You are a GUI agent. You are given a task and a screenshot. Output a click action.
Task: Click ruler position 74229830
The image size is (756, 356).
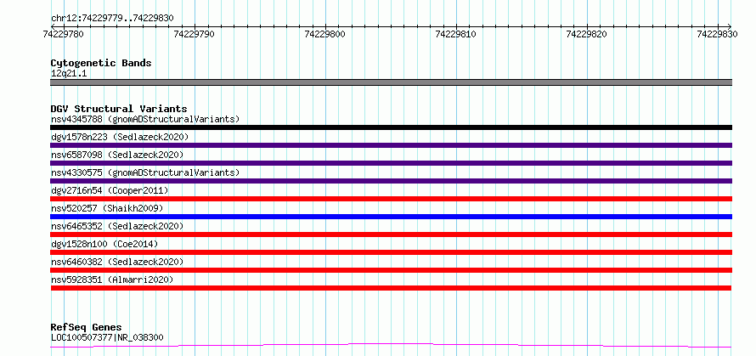pos(718,34)
